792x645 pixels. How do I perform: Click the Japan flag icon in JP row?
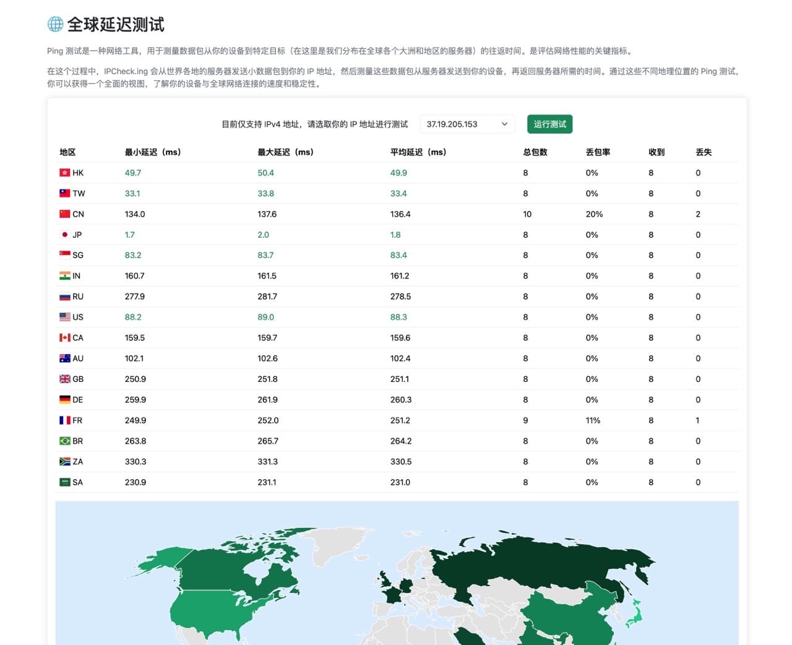tap(64, 235)
